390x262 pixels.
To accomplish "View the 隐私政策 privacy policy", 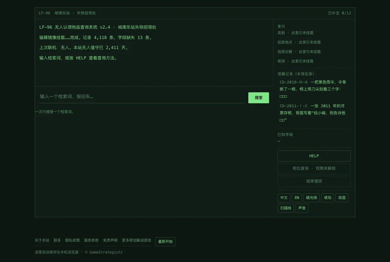I will click(73, 240).
